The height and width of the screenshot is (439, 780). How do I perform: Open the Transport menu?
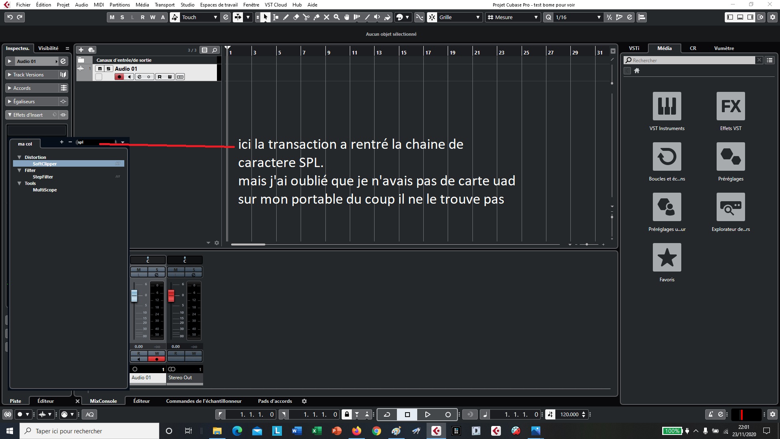point(165,4)
